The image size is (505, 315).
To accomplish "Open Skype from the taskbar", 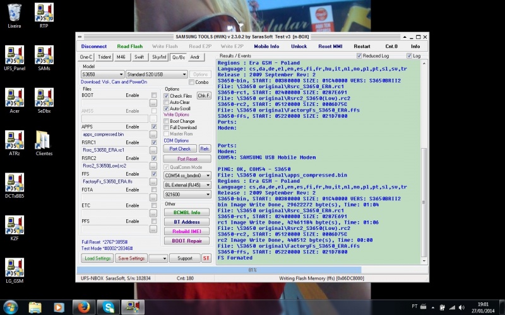I will 109,307.
